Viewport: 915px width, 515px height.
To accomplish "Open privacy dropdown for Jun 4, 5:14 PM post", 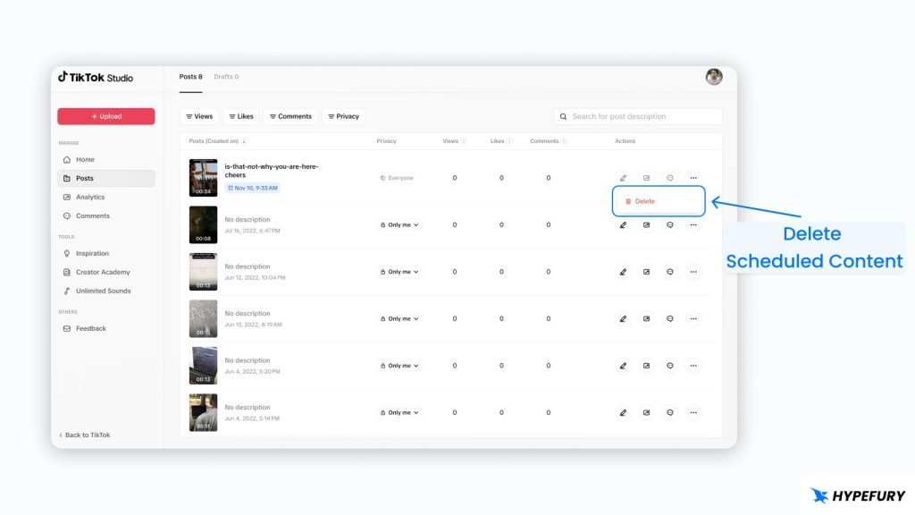I will (399, 412).
